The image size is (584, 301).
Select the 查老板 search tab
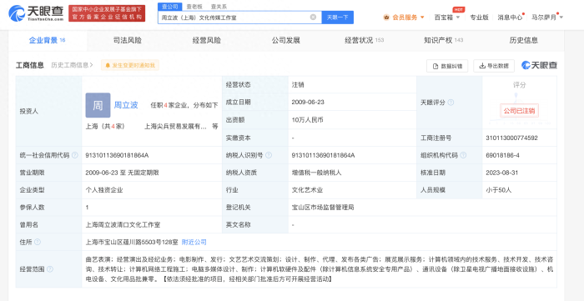pyautogui.click(x=194, y=7)
